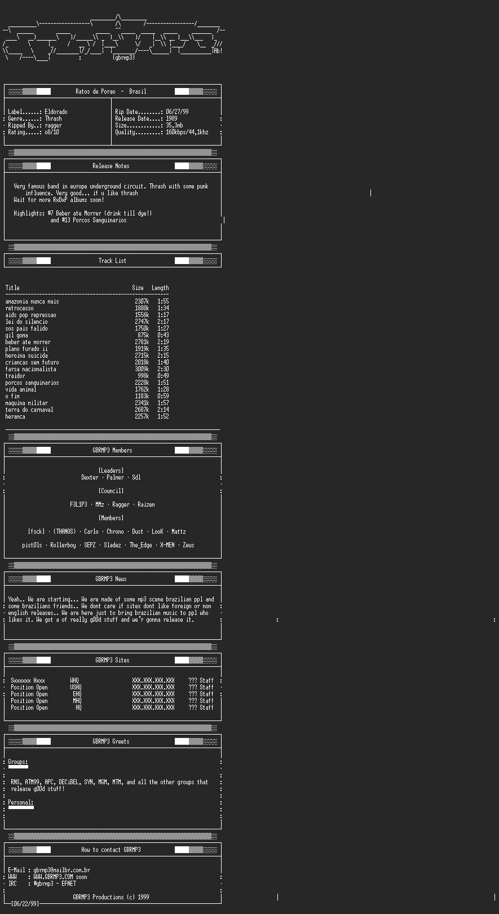The image size is (499, 914).
Task: Click the gbrmp3@mailbr.com.br e-mail address
Action: click(x=61, y=870)
